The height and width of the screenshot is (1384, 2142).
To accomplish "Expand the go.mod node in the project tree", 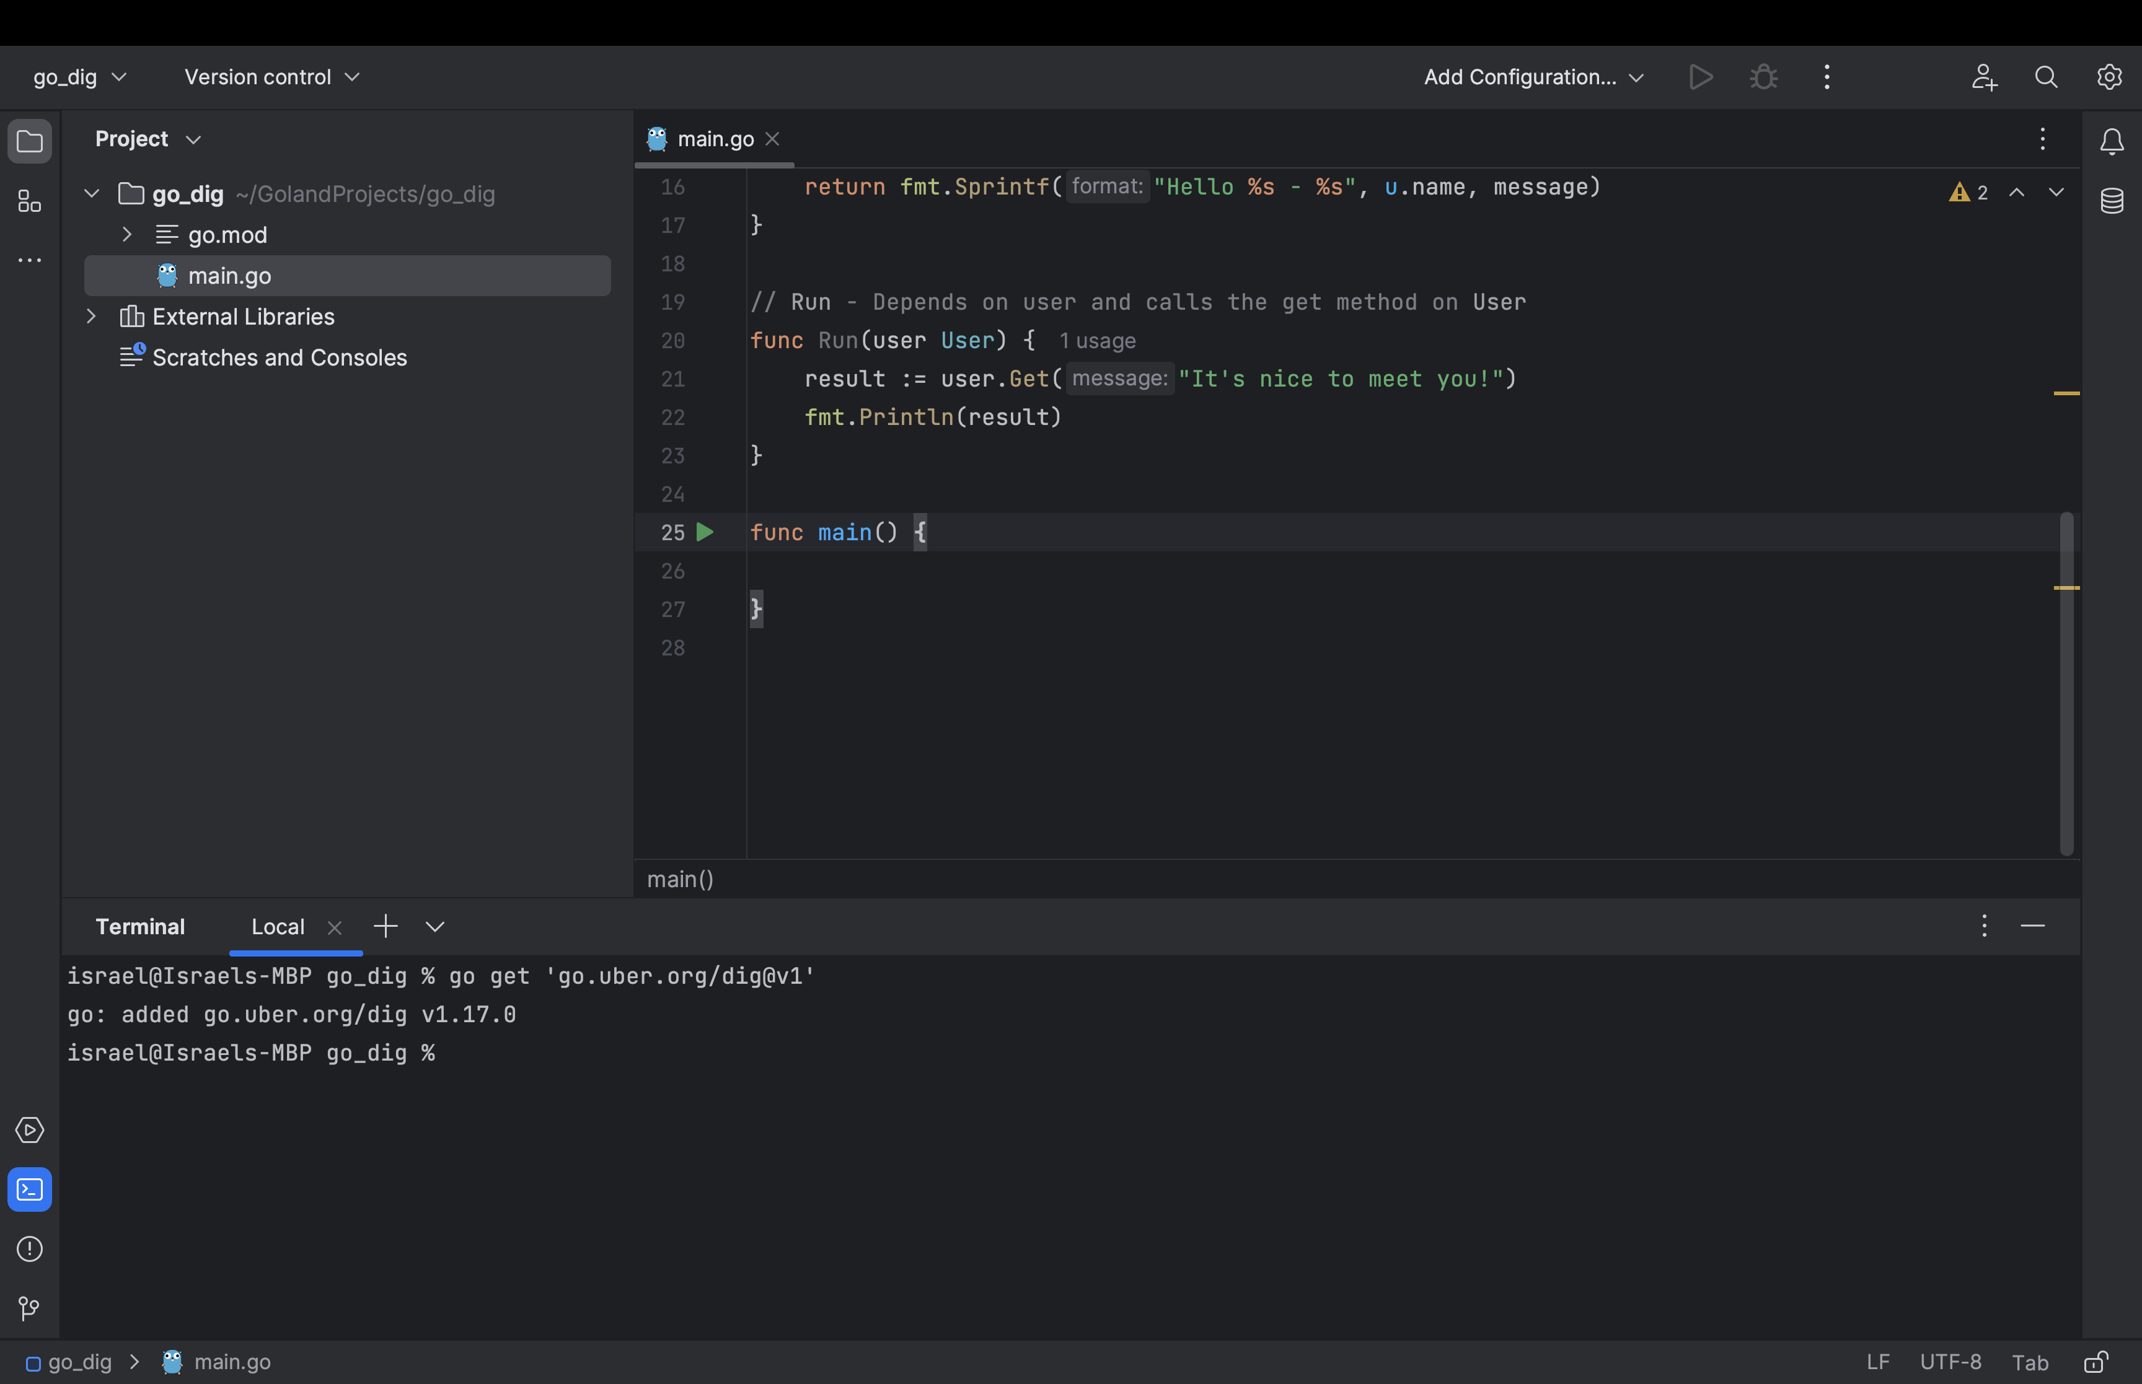I will (126, 234).
